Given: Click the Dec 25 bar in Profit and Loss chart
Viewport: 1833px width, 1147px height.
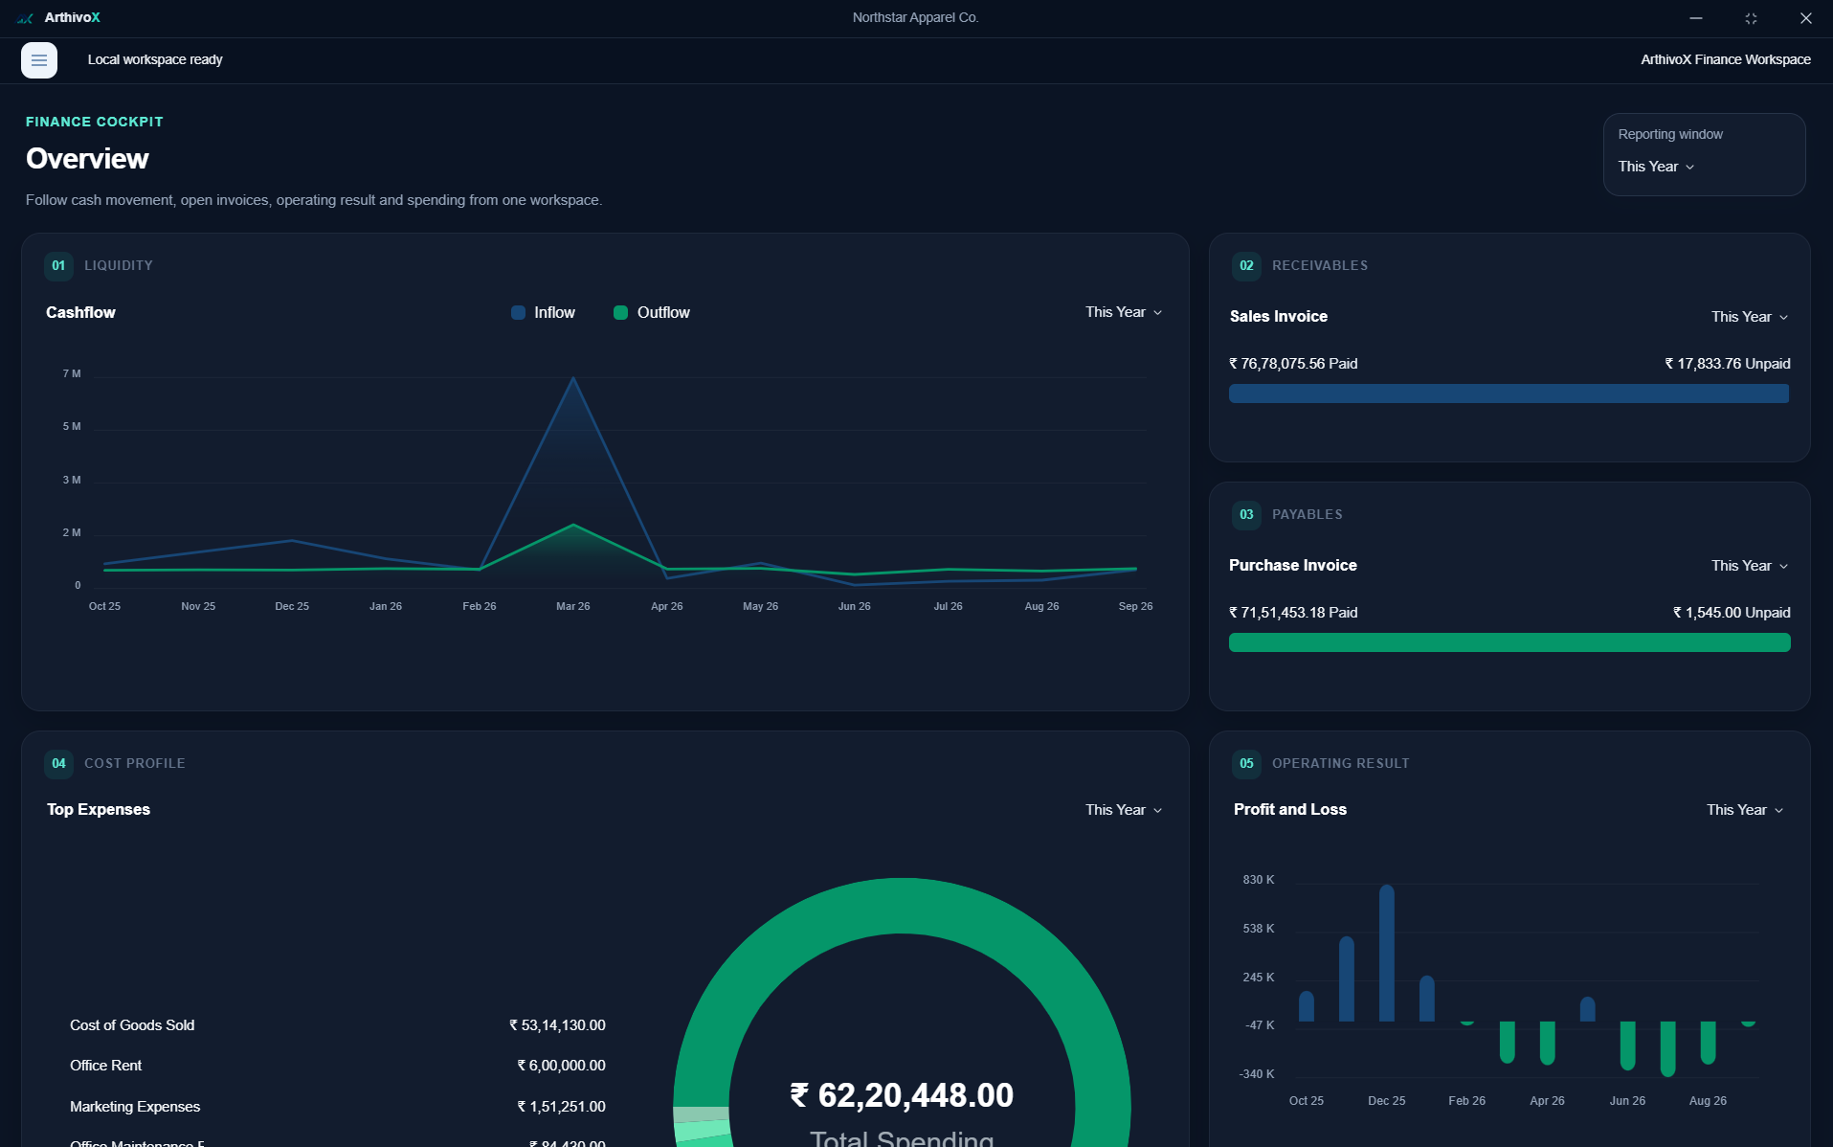Looking at the screenshot, I should [x=1387, y=953].
